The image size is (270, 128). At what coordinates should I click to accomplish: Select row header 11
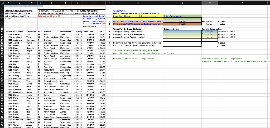2,32
